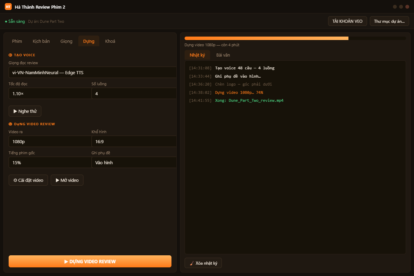The image size is (414, 276).
Task: Click the Hà Thành Review Phim 2 title
Action: (40, 7)
